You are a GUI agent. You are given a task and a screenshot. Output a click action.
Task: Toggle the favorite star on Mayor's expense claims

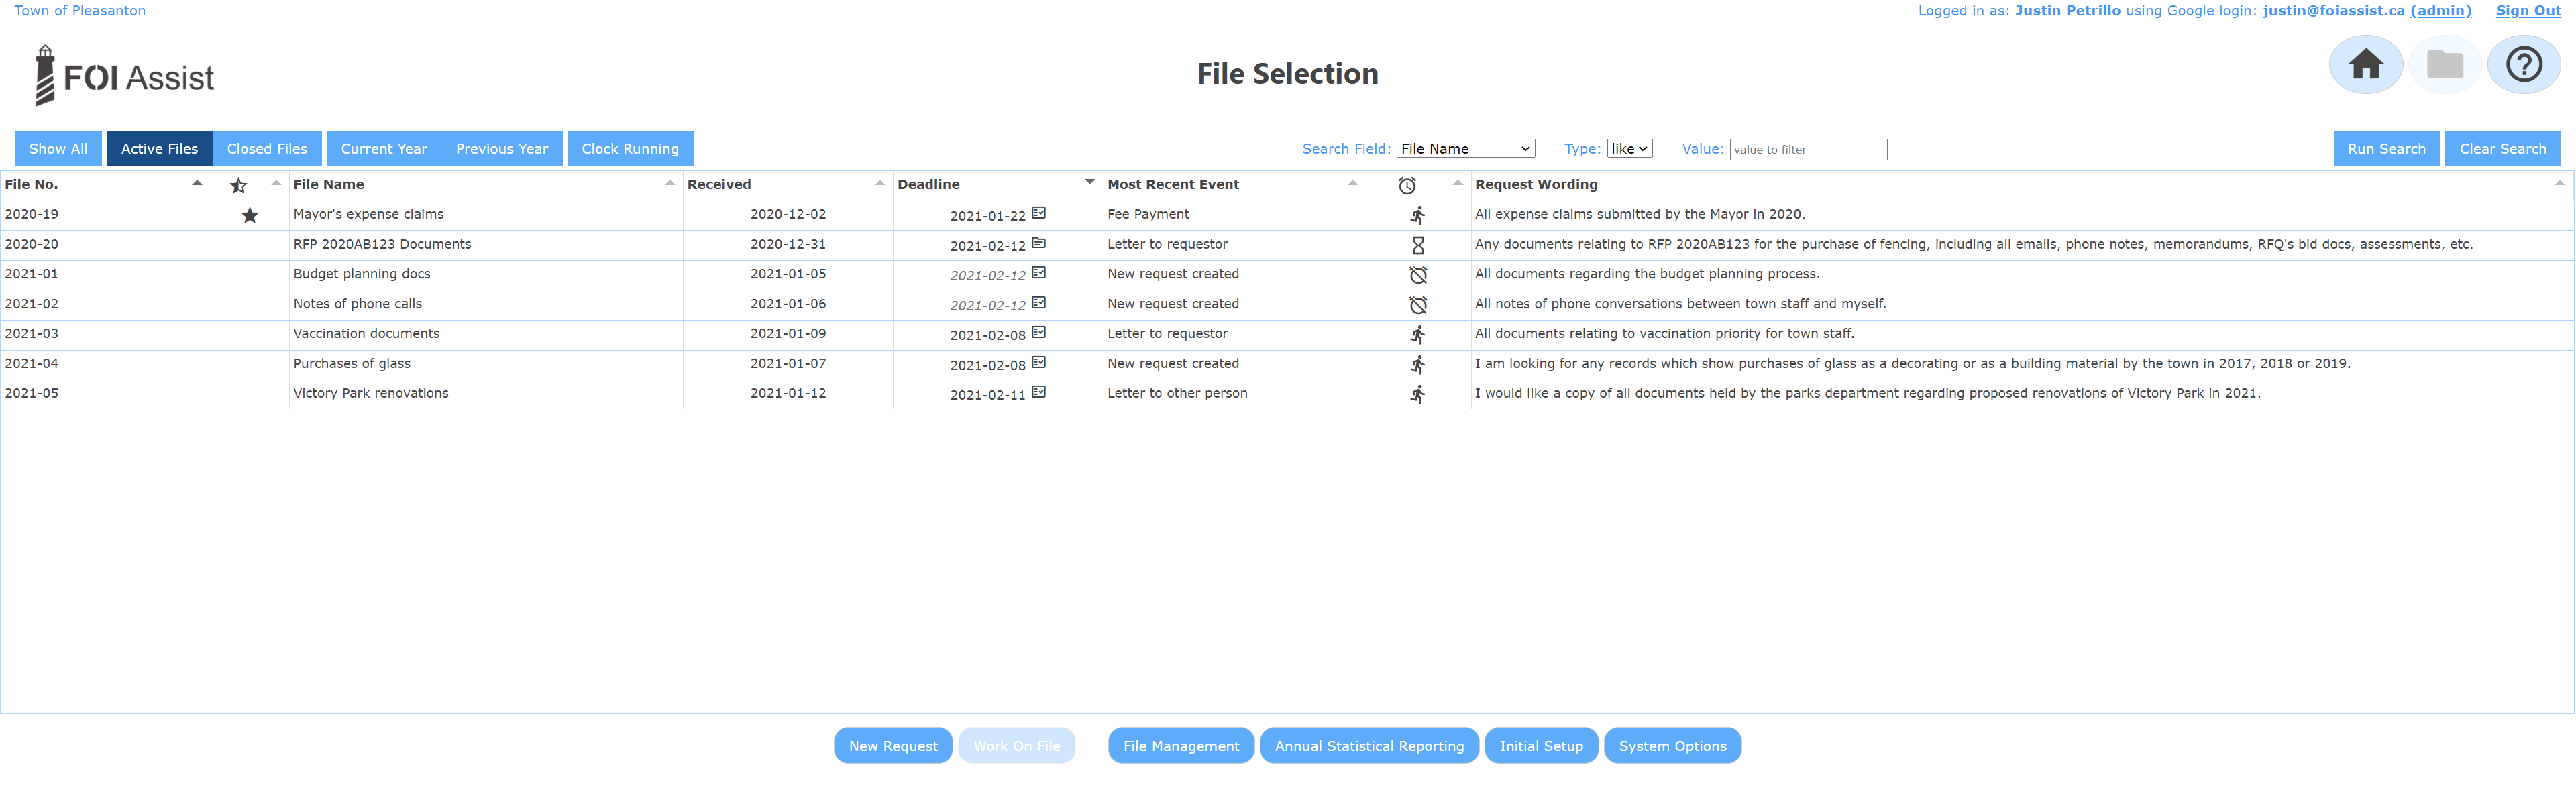(249, 214)
